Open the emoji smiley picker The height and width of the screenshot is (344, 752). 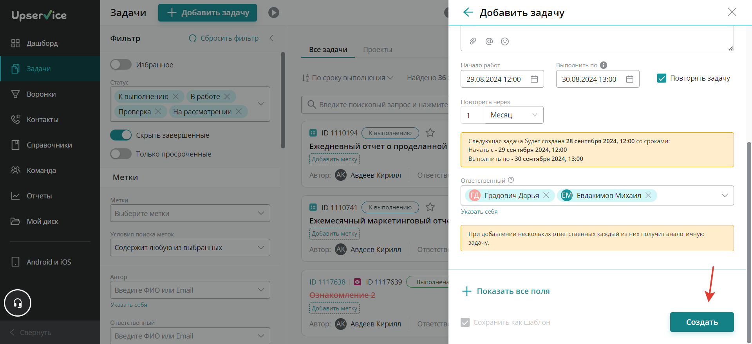(505, 41)
